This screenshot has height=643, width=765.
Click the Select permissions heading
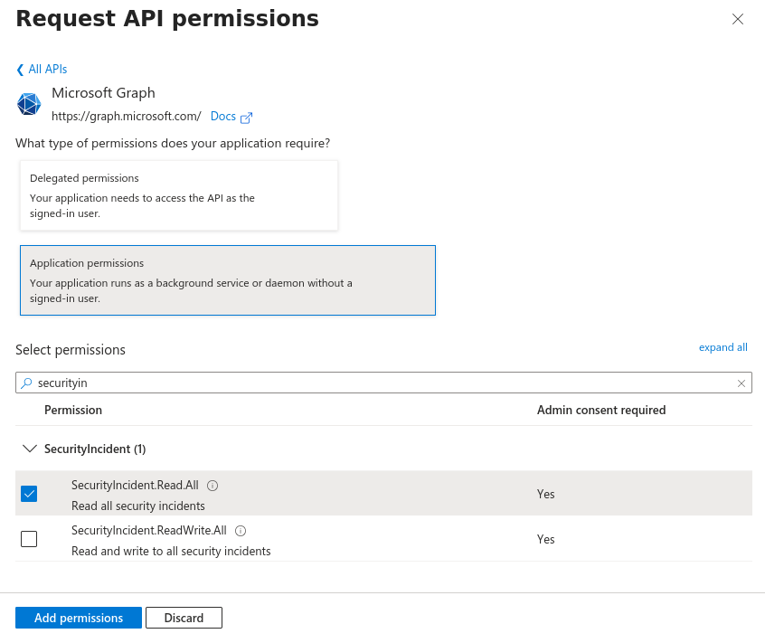[71, 350]
